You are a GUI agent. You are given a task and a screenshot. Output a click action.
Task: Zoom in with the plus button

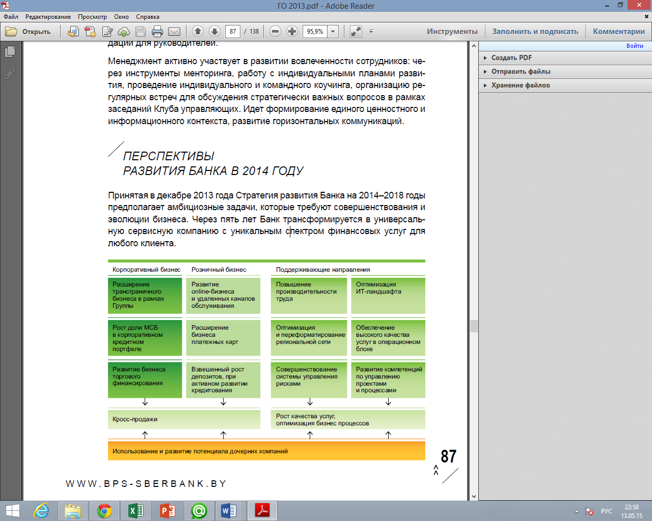(292, 32)
